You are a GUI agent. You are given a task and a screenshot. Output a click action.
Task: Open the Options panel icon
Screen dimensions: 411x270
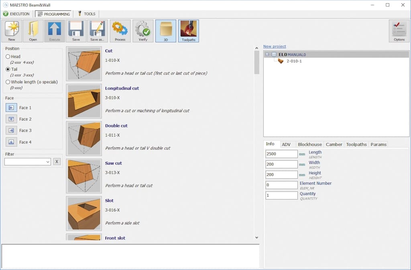pos(399,31)
